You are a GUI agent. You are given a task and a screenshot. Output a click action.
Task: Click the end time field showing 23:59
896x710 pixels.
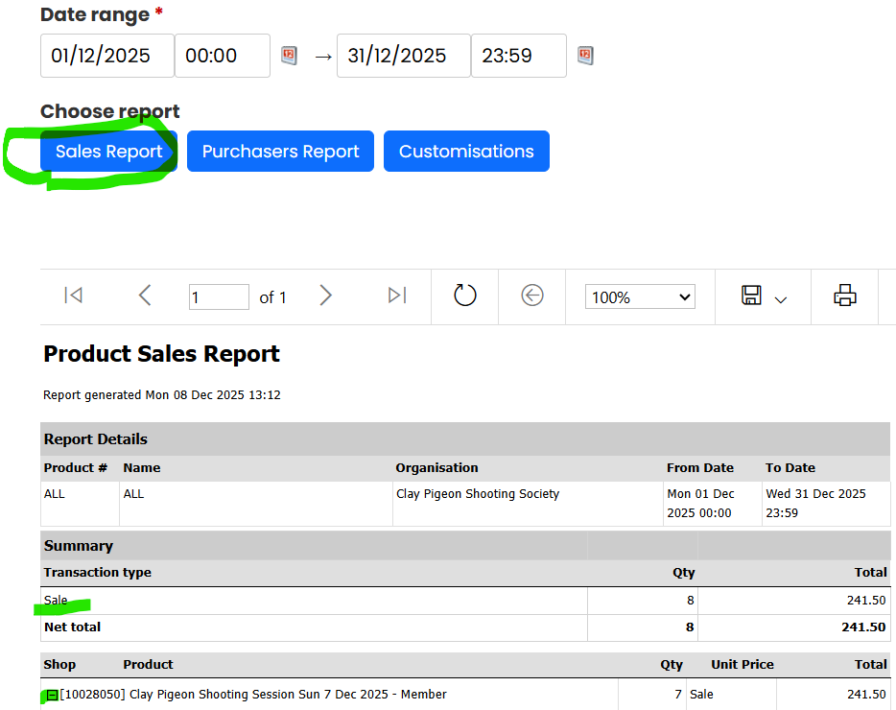[518, 56]
